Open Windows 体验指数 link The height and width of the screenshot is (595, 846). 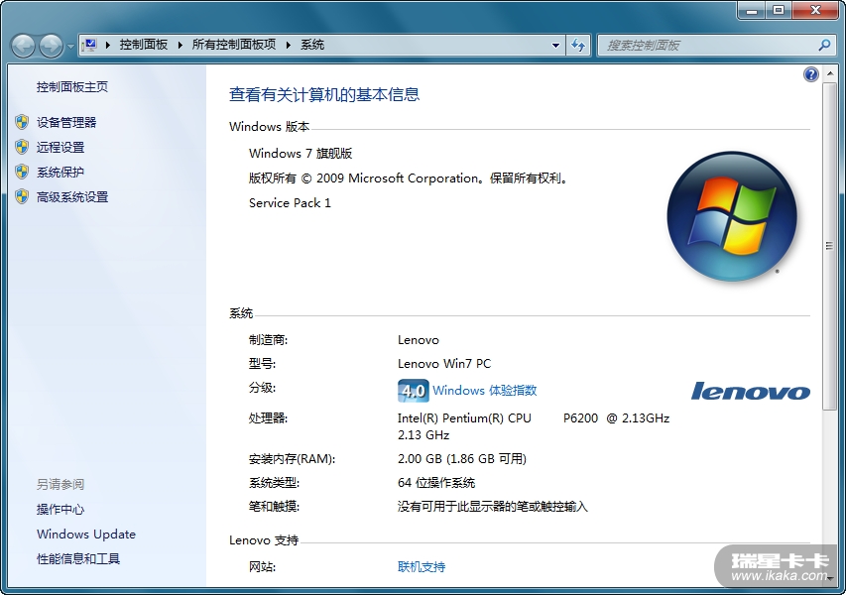coord(485,390)
